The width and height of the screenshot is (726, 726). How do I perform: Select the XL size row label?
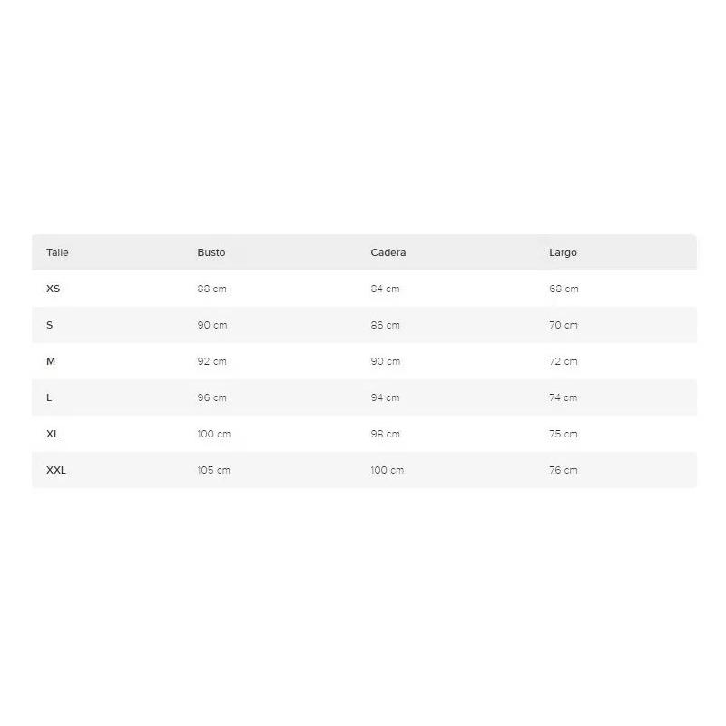coord(53,434)
